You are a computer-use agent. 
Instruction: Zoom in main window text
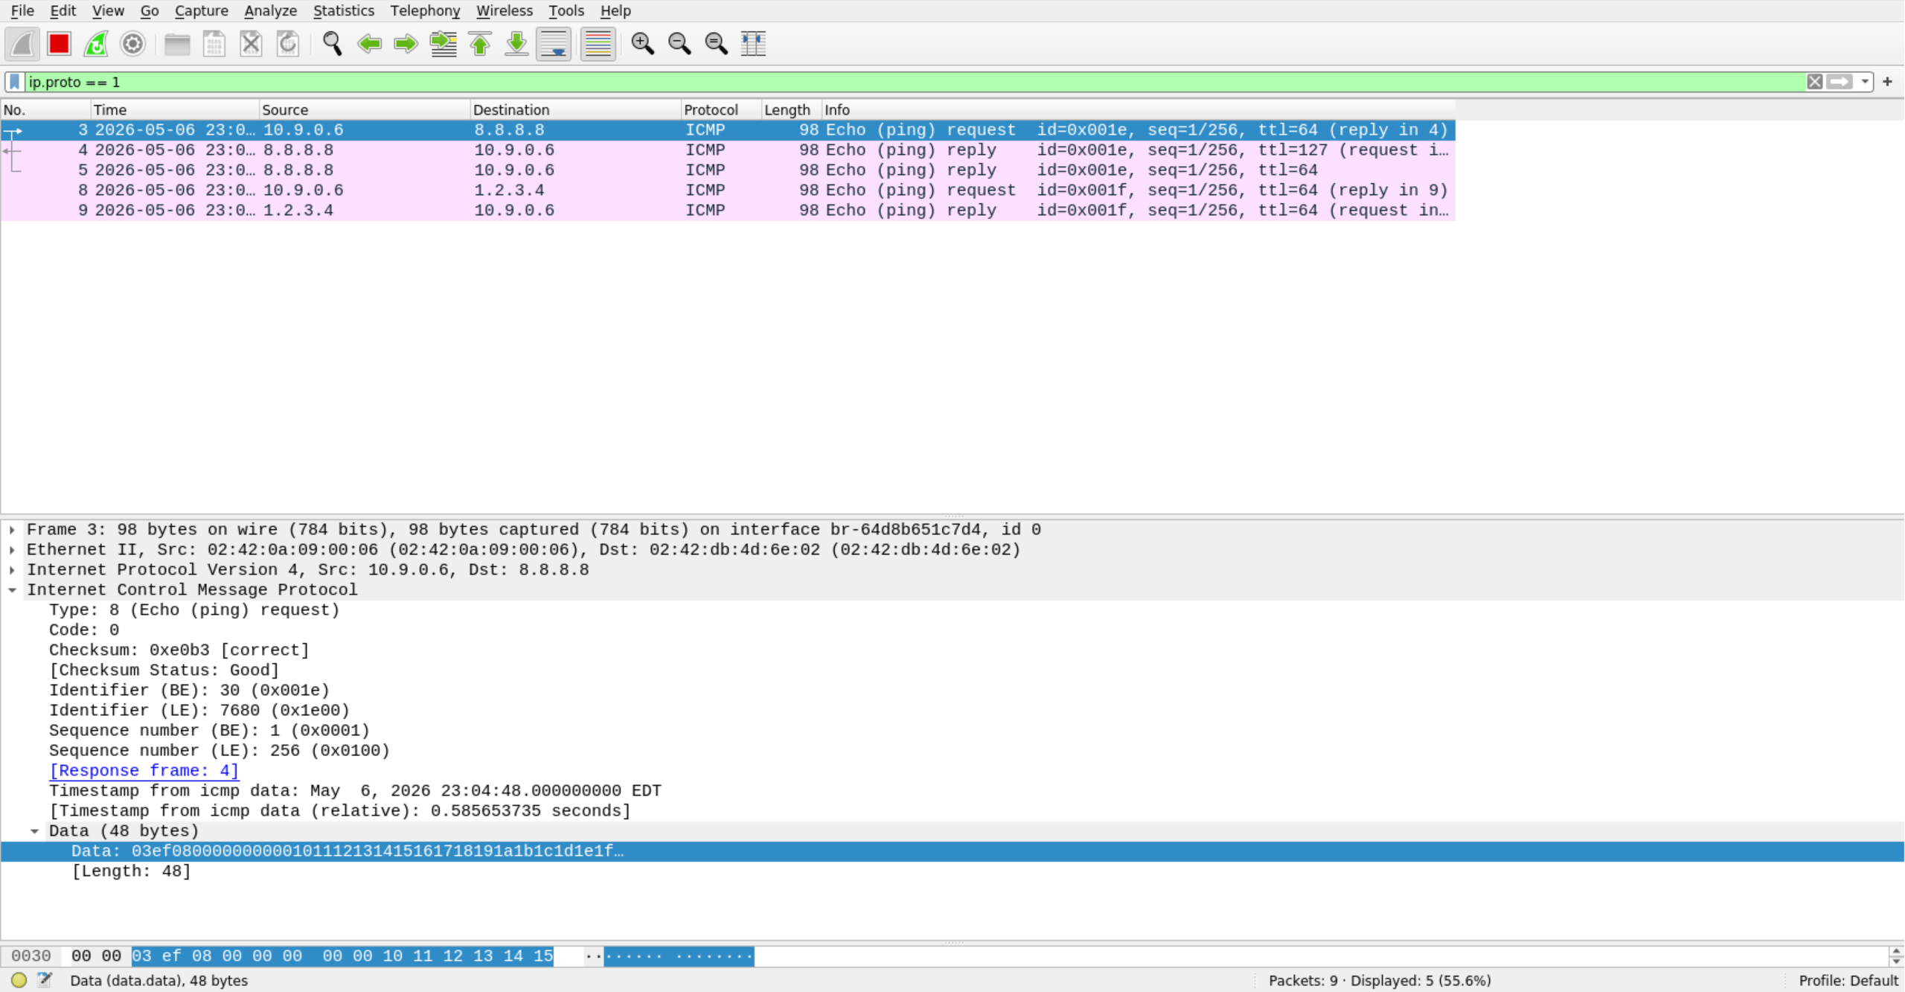(642, 44)
